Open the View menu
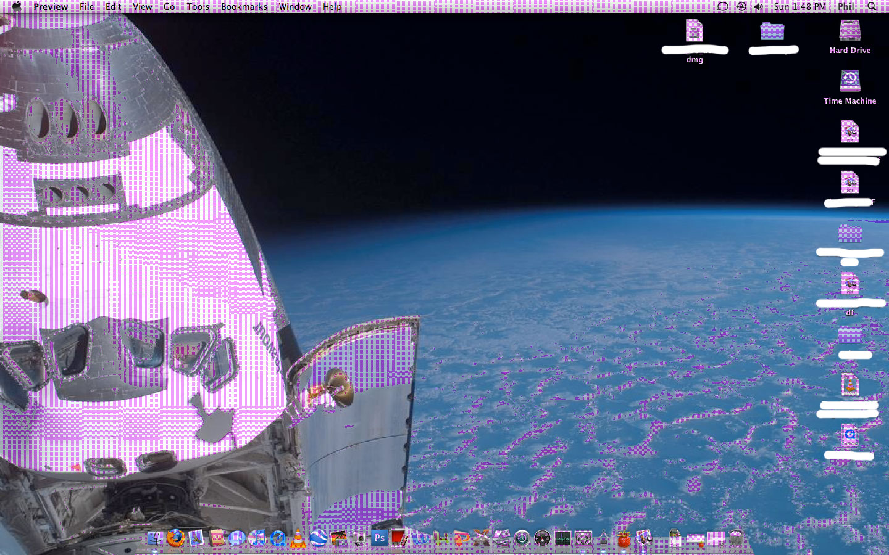The image size is (889, 555). (x=142, y=6)
